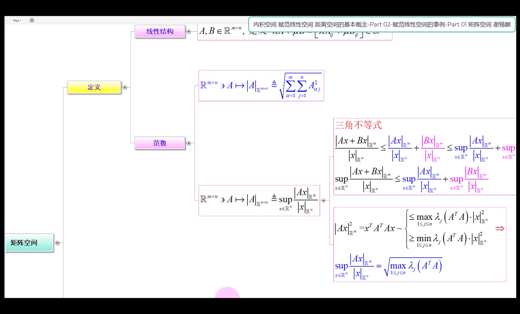Select the Page 1 tab

click(x=17, y=20)
